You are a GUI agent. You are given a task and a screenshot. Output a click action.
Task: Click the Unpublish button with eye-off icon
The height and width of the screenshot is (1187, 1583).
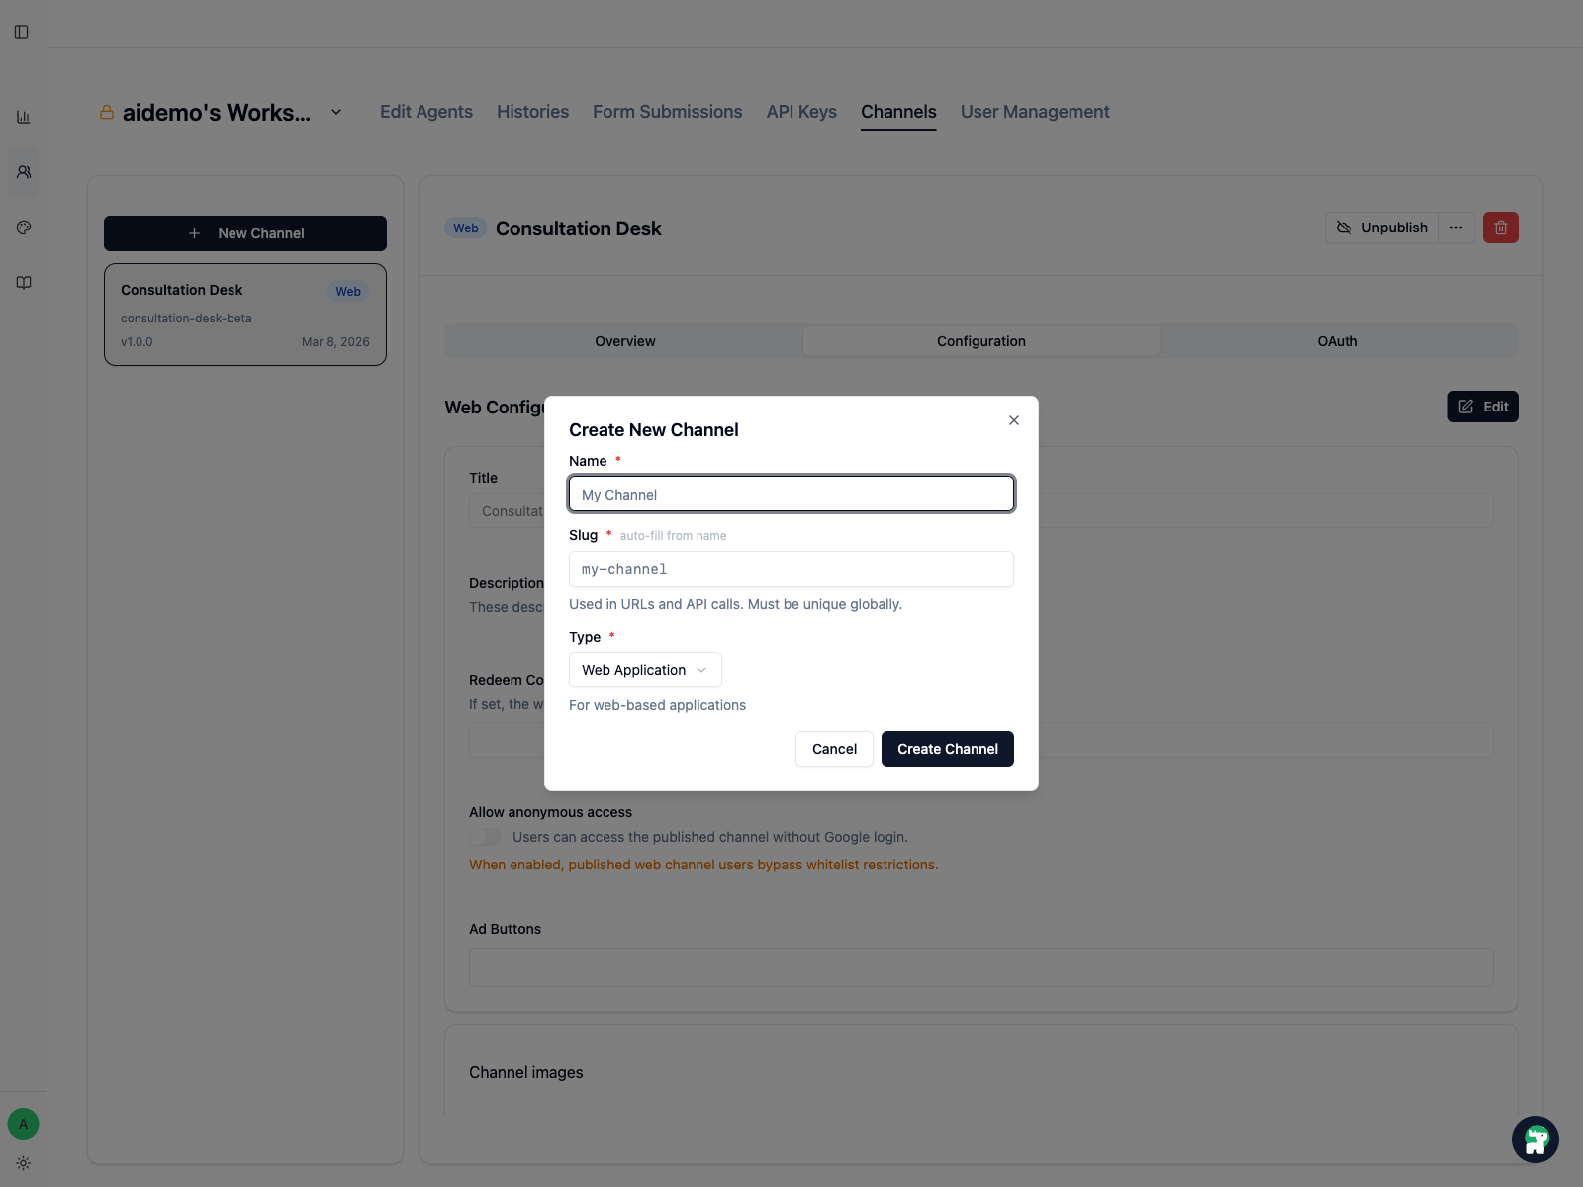point(1381,228)
